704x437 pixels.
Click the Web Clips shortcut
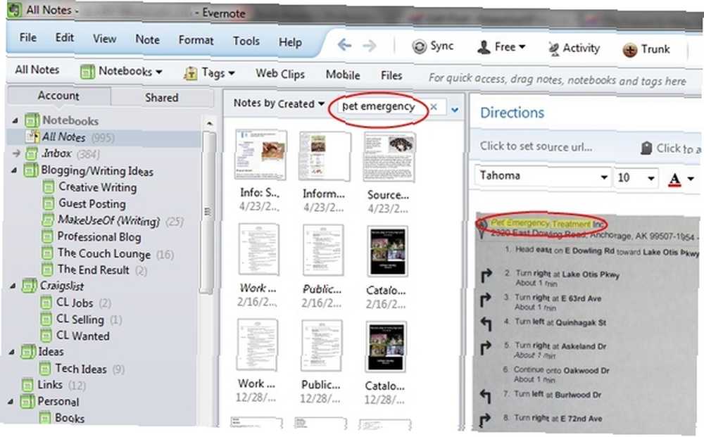[280, 74]
